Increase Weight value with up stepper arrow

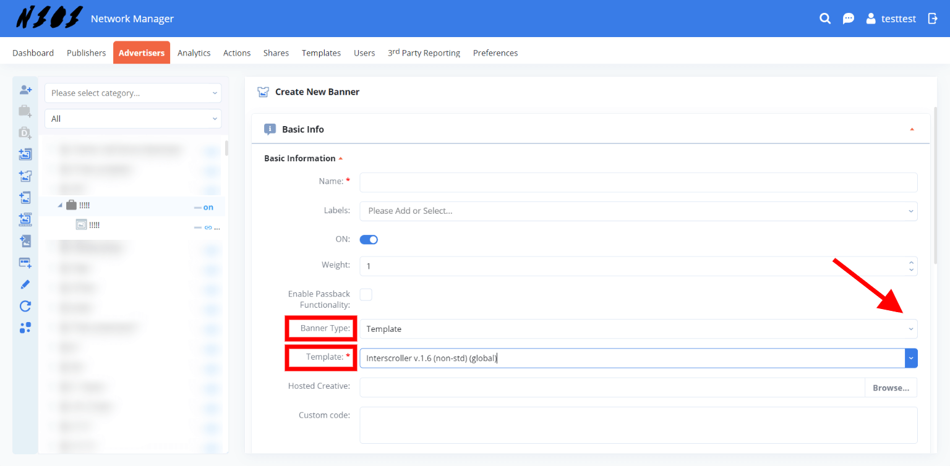911,263
